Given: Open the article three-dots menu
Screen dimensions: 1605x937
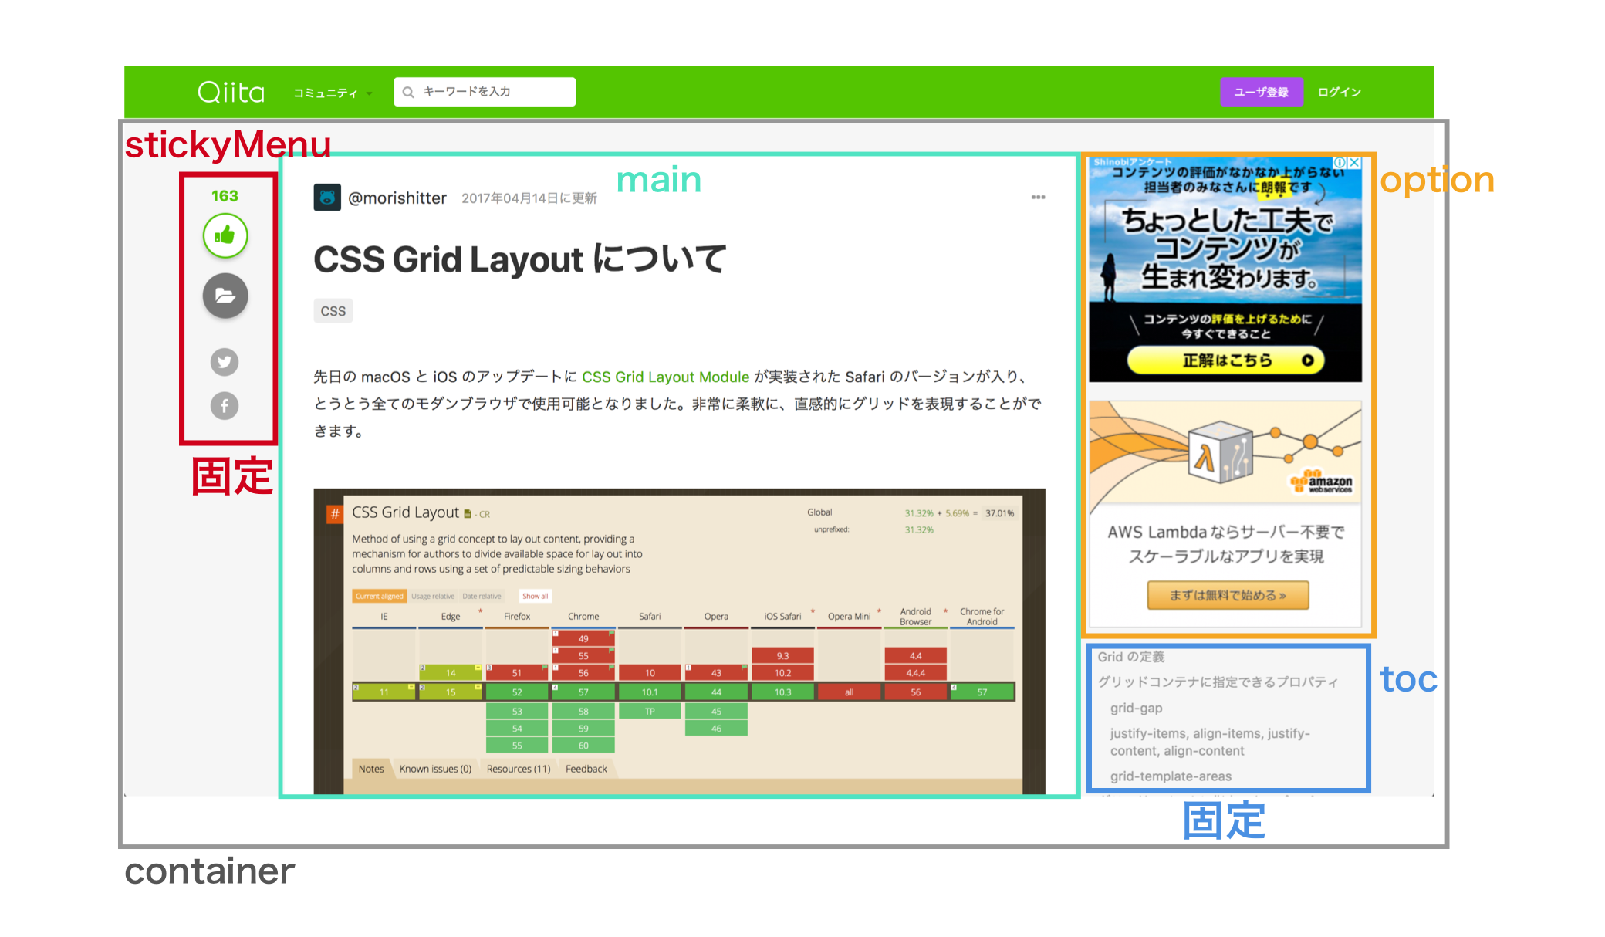Looking at the screenshot, I should (x=1038, y=198).
